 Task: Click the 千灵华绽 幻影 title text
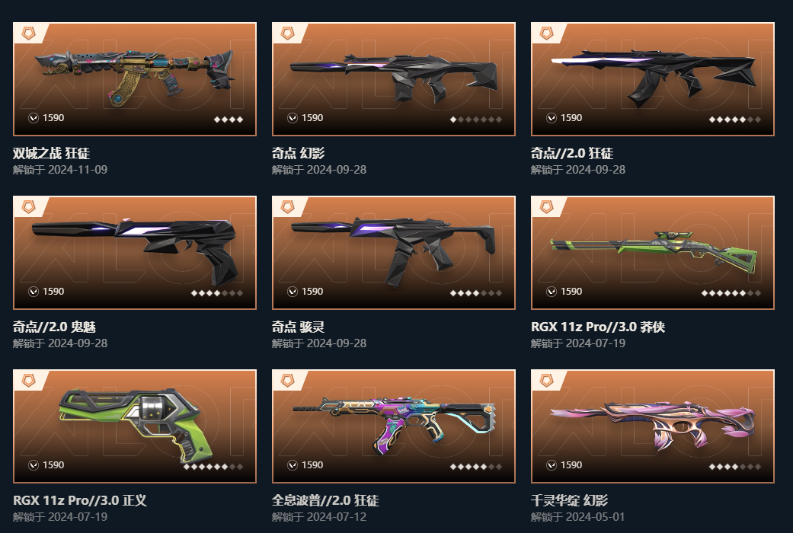(x=569, y=500)
